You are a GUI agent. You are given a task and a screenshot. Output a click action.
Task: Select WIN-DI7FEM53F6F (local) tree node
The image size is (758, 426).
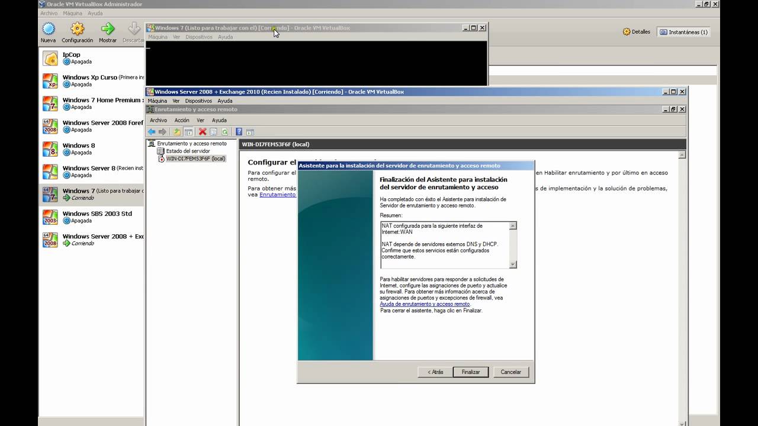tap(195, 159)
